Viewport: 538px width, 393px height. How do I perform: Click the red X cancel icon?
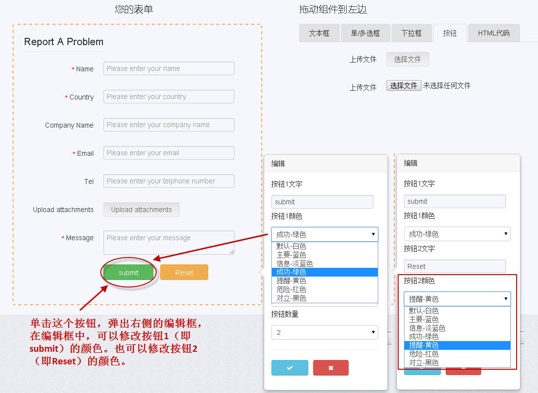331,368
